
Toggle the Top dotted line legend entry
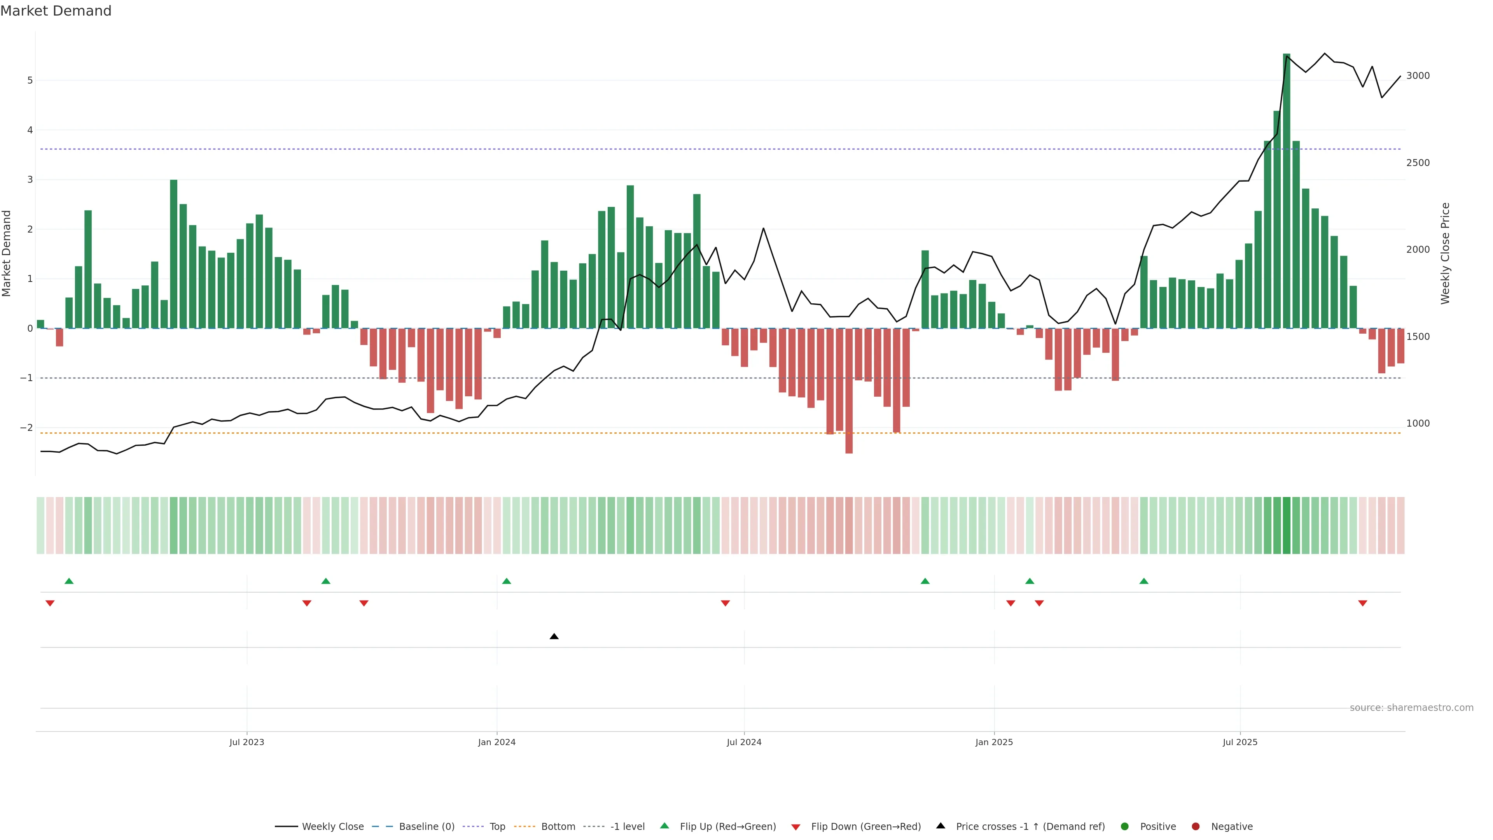(x=497, y=827)
